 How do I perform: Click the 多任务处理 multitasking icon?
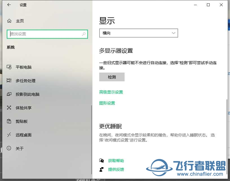pyautogui.click(x=9, y=81)
